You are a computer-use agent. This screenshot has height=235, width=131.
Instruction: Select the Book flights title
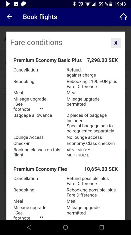point(40,17)
